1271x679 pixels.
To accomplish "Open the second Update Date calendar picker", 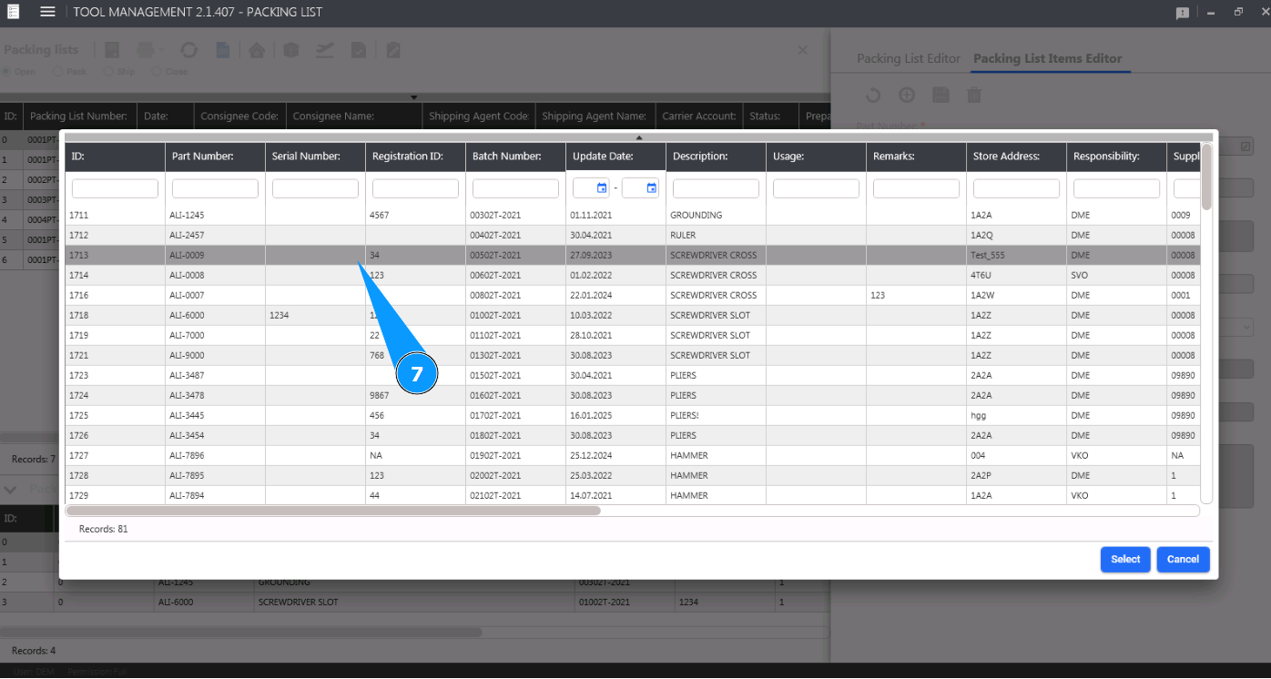I will click(652, 188).
